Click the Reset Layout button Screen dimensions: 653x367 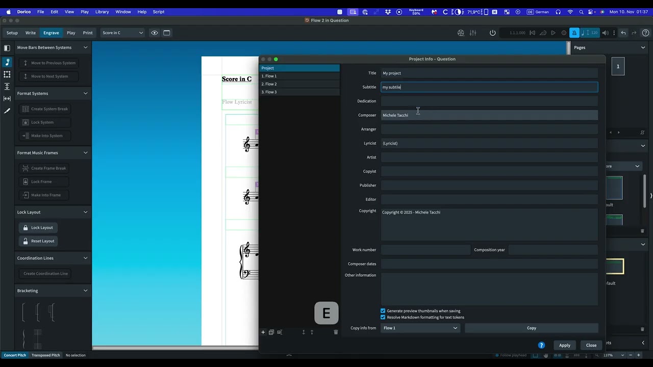pyautogui.click(x=39, y=241)
